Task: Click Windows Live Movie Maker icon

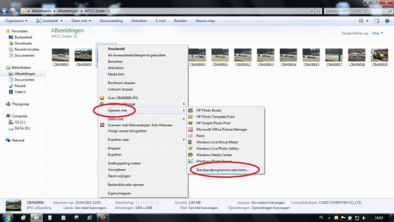Action: (190, 142)
